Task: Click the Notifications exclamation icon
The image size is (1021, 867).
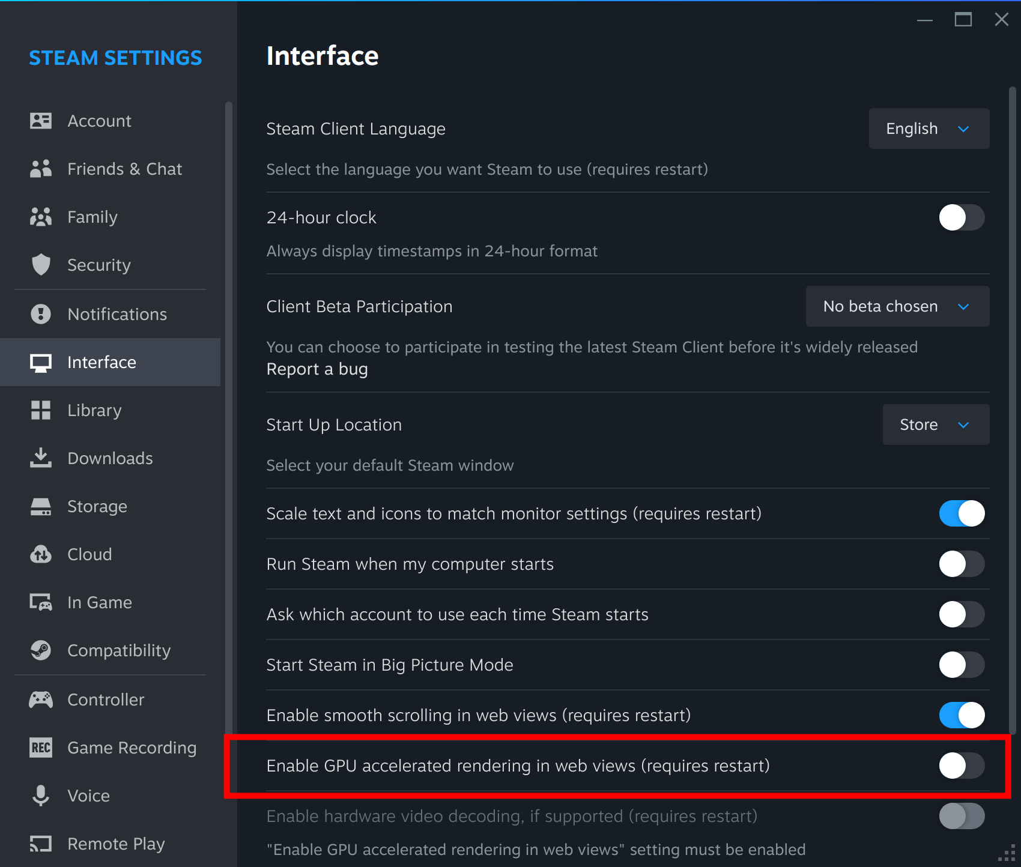Action: (x=41, y=314)
